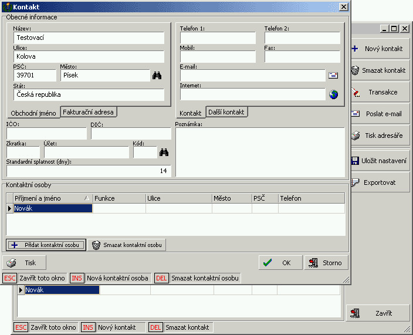This screenshot has width=413, height=335.
Task: Click inside the Poznámka text area
Action: click(x=260, y=152)
